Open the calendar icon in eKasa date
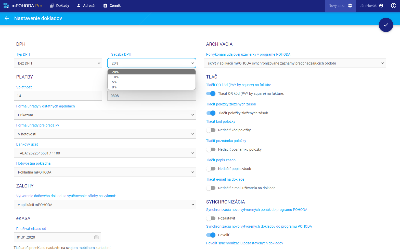The height and width of the screenshot is (251, 400). pos(97,237)
